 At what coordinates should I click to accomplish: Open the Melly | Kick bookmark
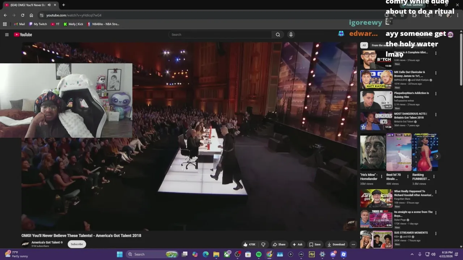click(73, 24)
